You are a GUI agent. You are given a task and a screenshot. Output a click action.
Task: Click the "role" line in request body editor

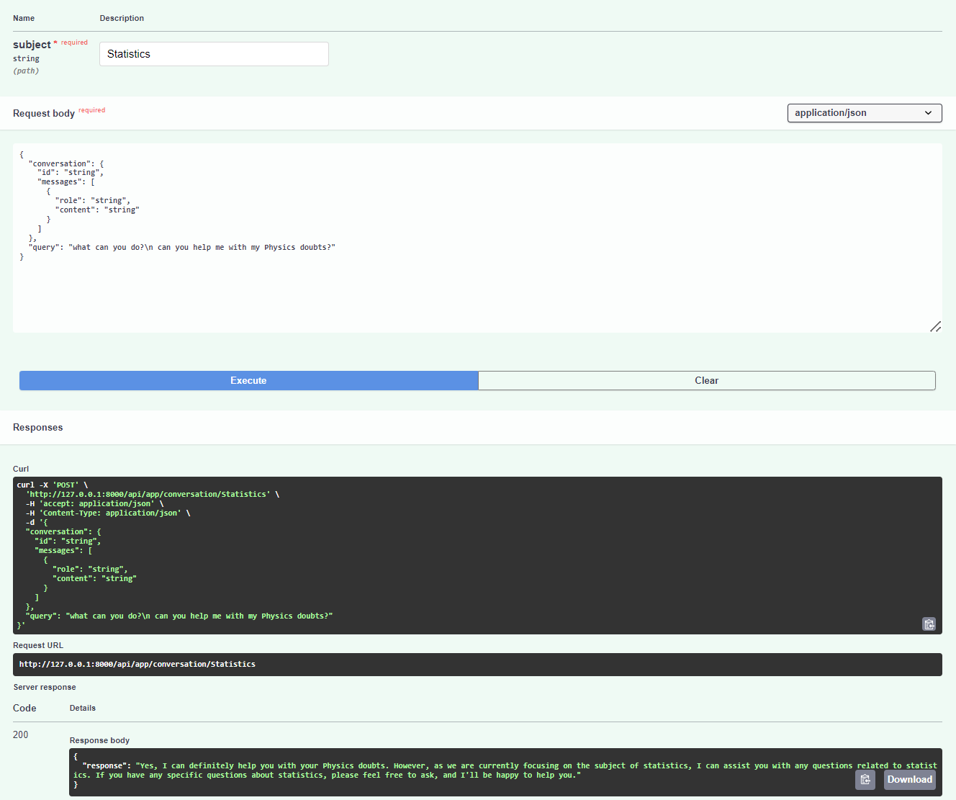pos(93,201)
